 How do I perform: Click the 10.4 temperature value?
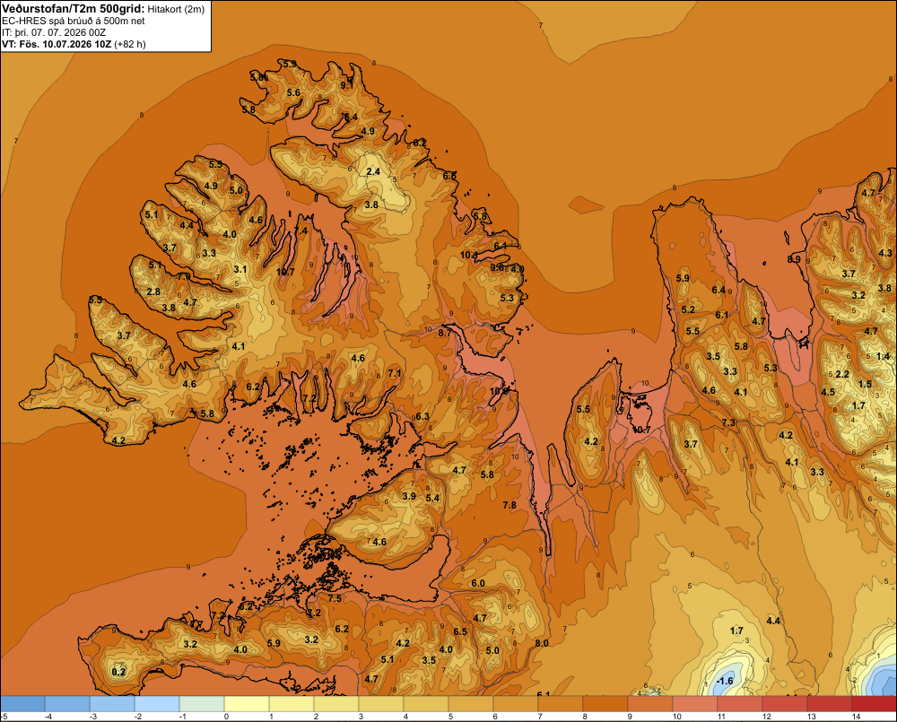click(469, 255)
